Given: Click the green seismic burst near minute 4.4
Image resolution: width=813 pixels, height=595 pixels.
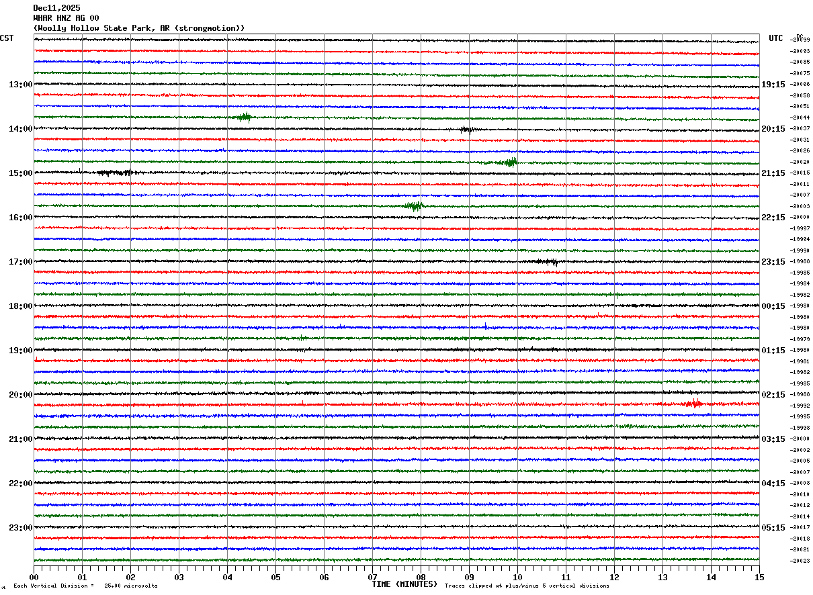Looking at the screenshot, I should point(245,118).
